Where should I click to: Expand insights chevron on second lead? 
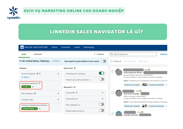tap(166, 106)
